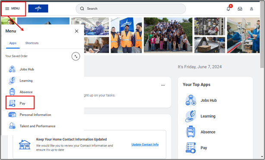The width and height of the screenshot is (265, 160).
Task: Click Talent and Performance icon in Menu
Action: (x=12, y=126)
